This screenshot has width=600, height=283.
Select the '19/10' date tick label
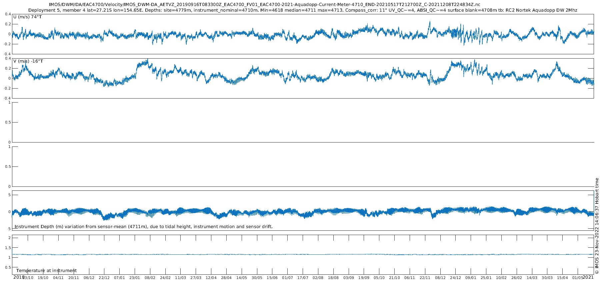(43, 278)
